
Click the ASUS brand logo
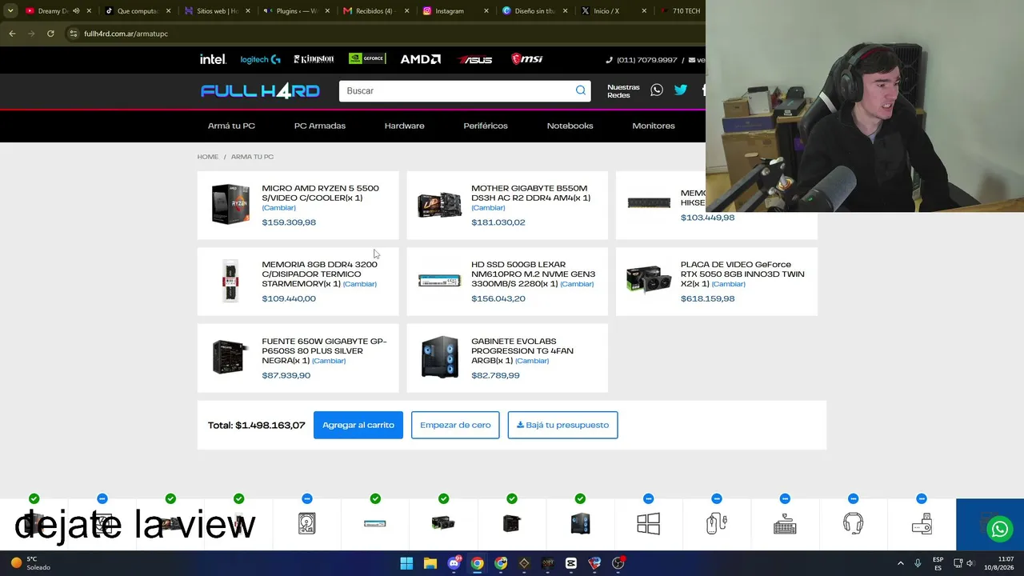pos(475,59)
